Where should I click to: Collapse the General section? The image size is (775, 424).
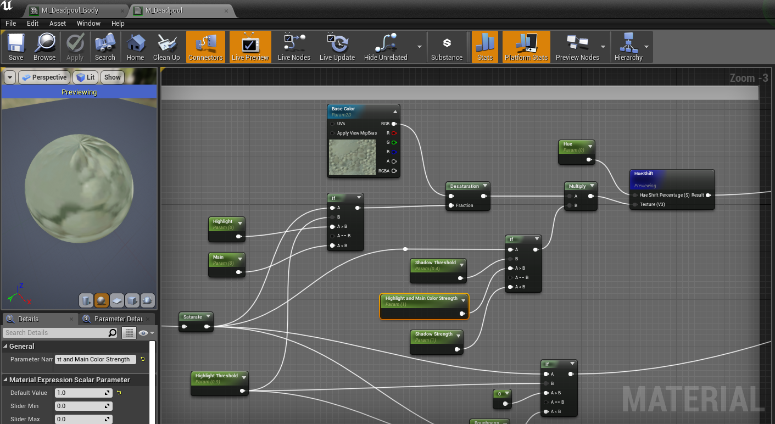point(5,347)
